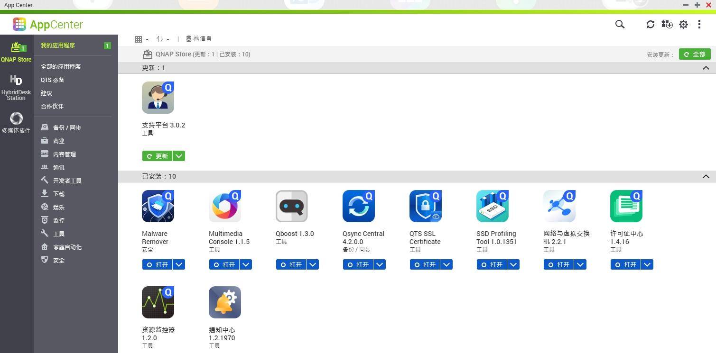Open QTS SSL Certificate with 打开 button
Viewport: 716px width, 353px height.
click(x=425, y=264)
